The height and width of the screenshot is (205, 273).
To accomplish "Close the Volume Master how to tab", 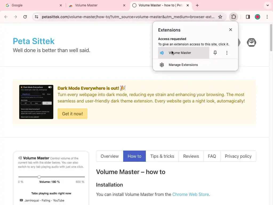I will [188, 5].
